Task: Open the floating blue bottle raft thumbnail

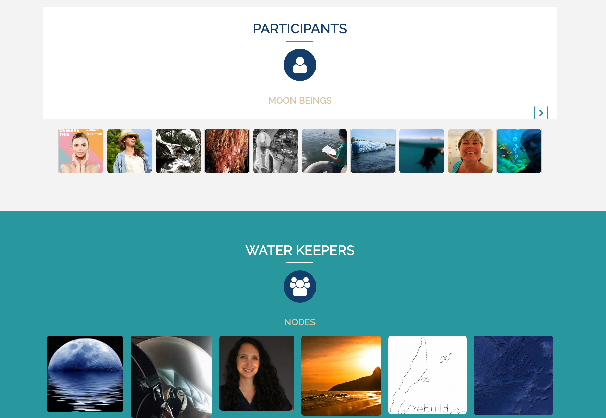Action: click(x=373, y=151)
